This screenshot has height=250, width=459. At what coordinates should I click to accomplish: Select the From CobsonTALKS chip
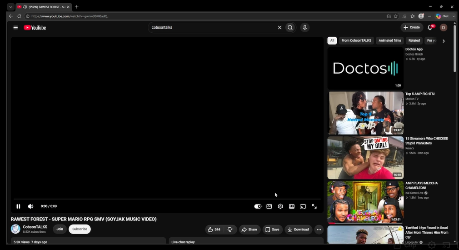point(356,41)
